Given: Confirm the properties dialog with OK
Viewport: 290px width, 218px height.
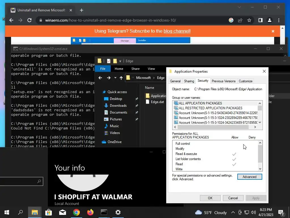Looking at the screenshot, I should pyautogui.click(x=210, y=198).
